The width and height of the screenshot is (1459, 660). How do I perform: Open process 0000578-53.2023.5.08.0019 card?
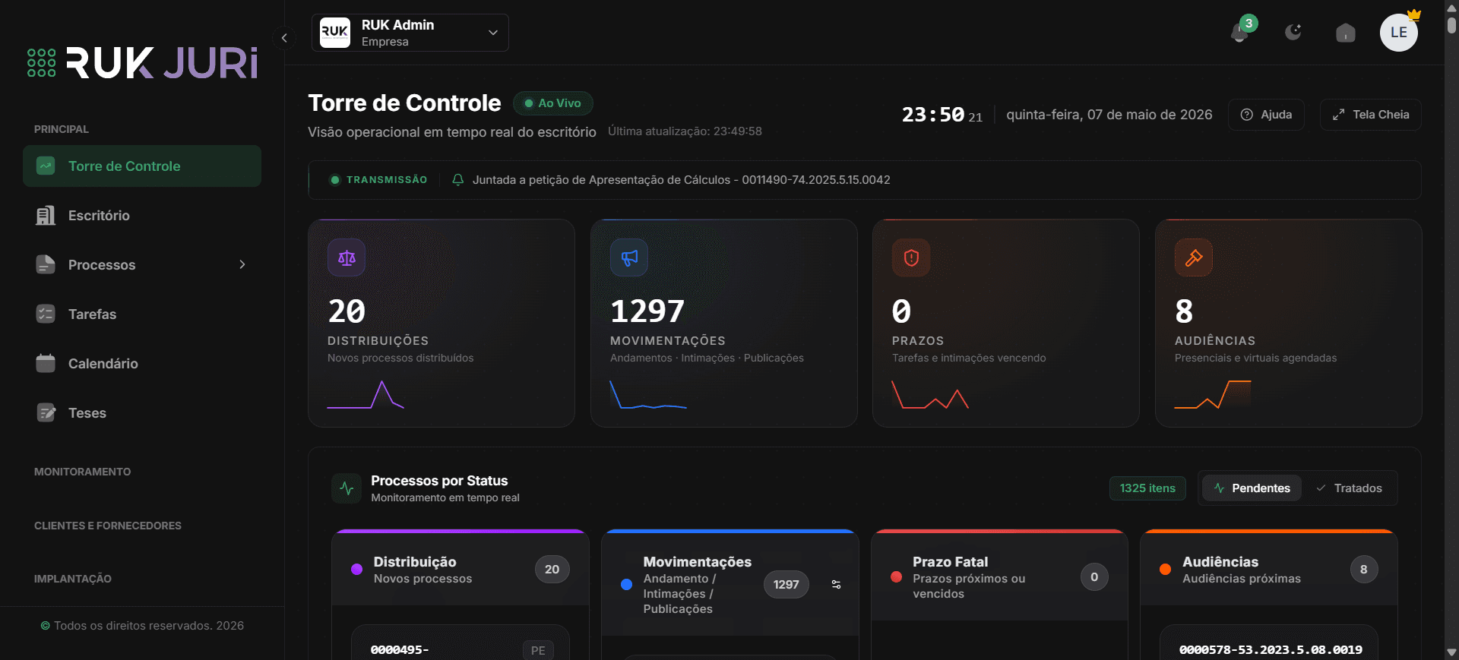pos(1269,643)
